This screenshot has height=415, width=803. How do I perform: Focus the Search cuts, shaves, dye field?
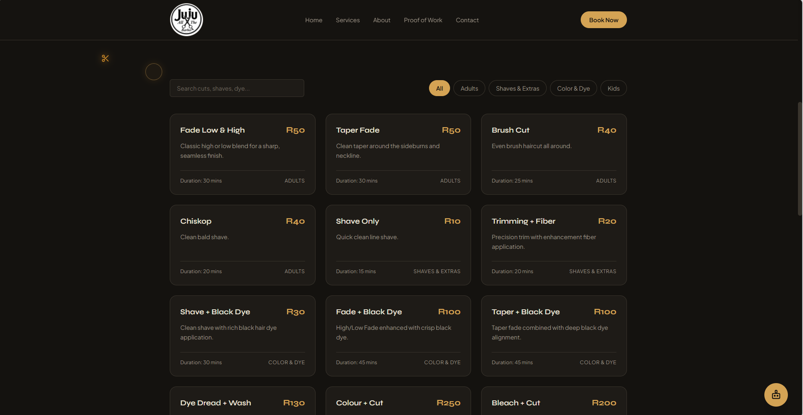coord(237,88)
